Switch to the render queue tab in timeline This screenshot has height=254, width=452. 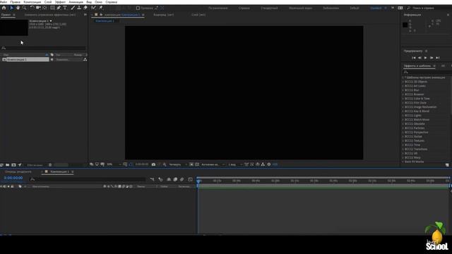click(x=18, y=171)
